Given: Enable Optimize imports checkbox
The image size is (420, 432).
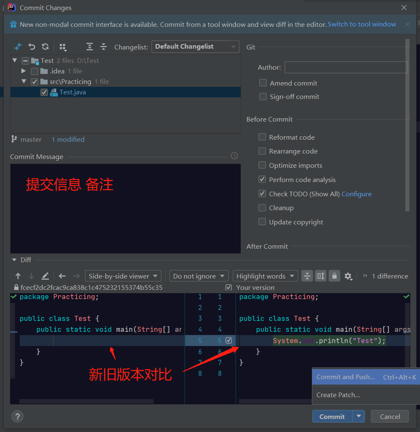Looking at the screenshot, I should pyautogui.click(x=262, y=165).
